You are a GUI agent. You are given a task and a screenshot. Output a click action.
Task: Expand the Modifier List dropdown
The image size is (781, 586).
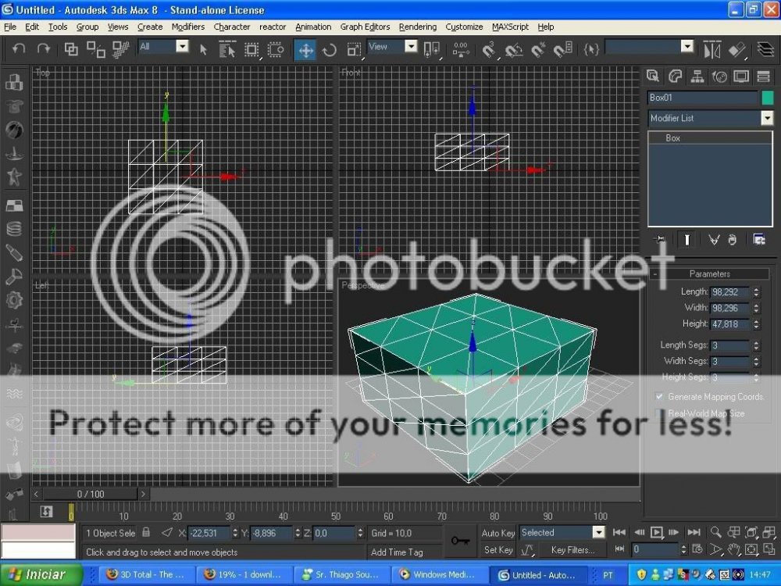766,118
